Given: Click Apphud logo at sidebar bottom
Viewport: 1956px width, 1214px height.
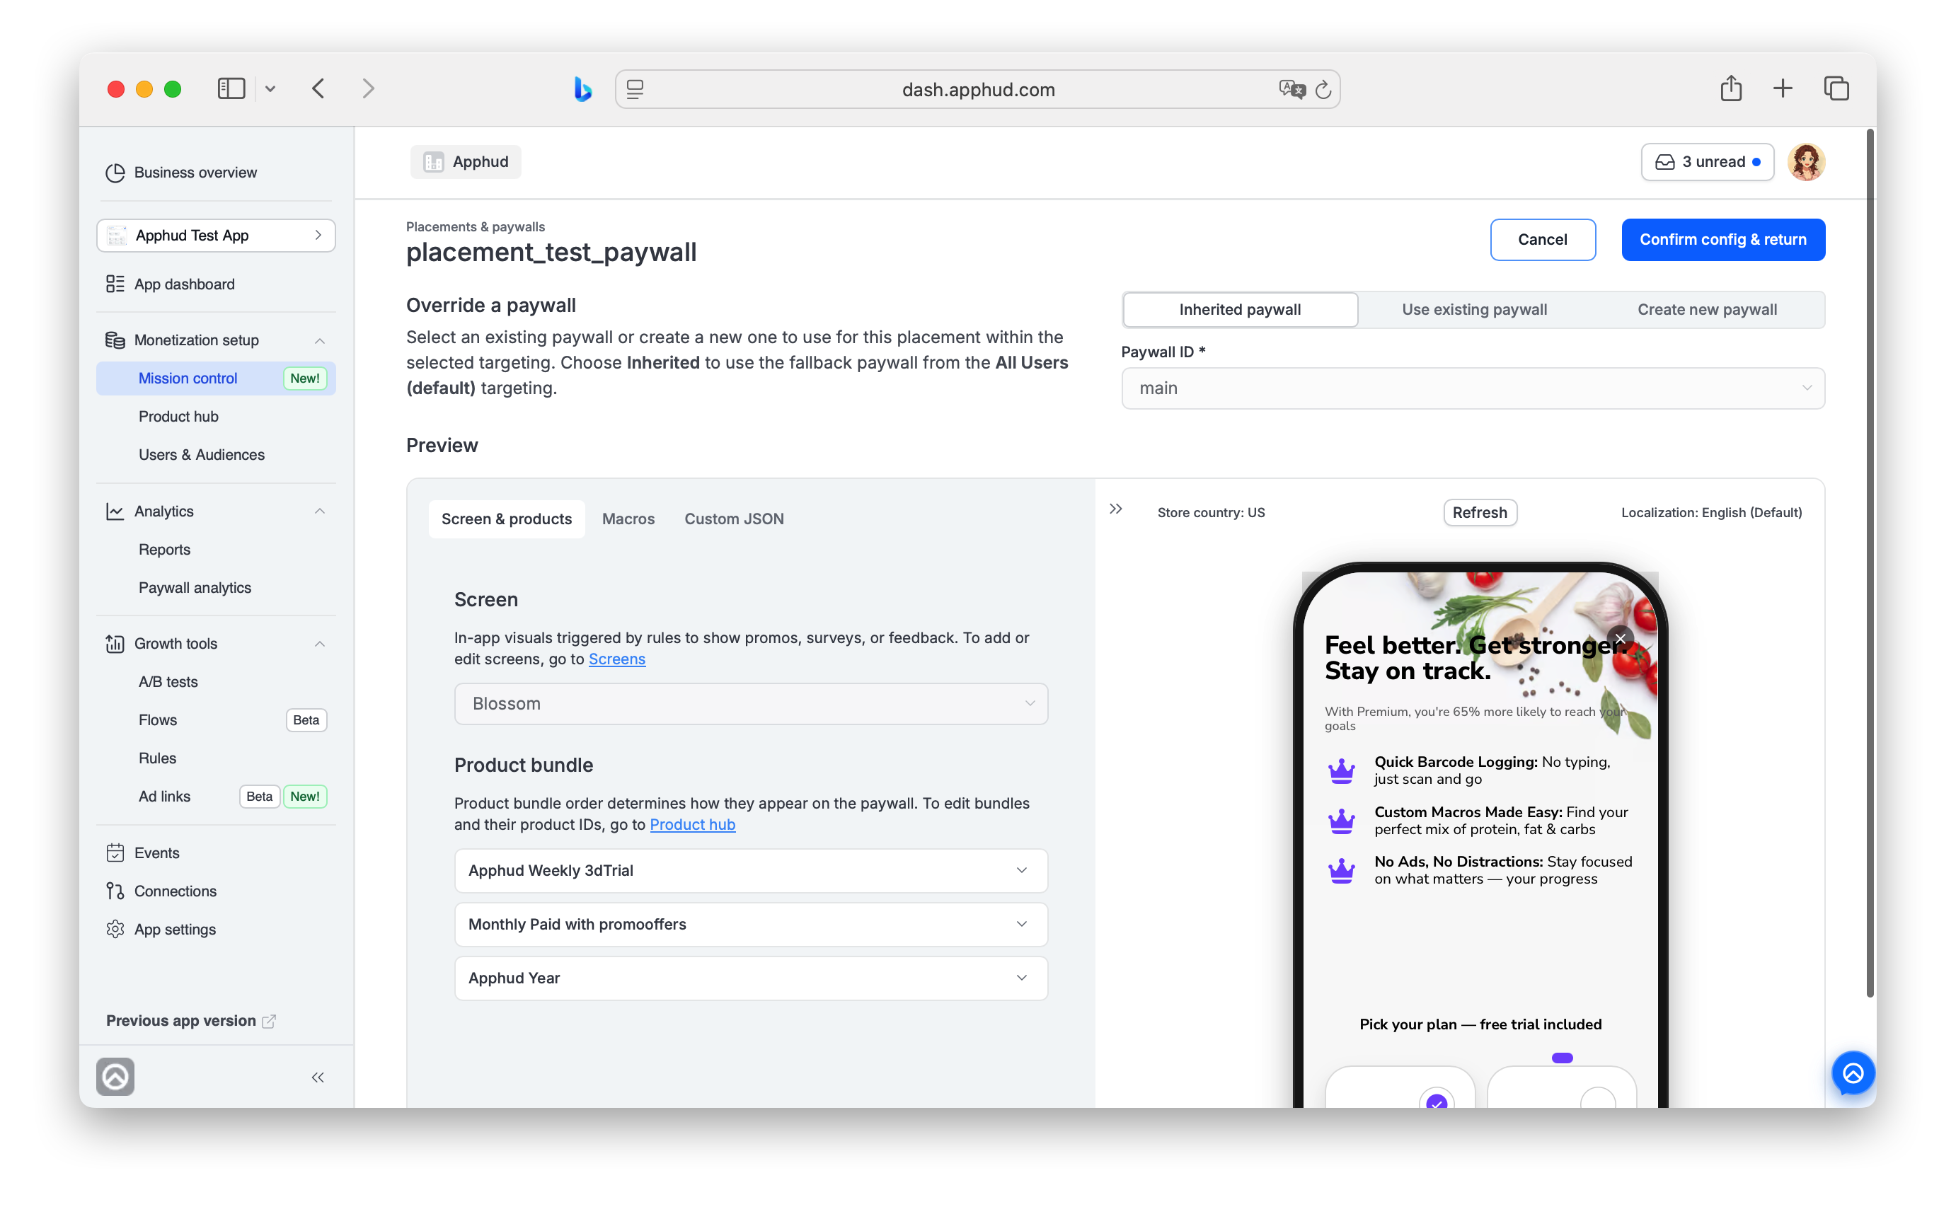Looking at the screenshot, I should coord(115,1077).
